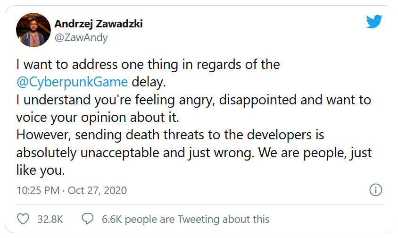Image resolution: width=398 pixels, height=238 pixels.
Task: Click the 'I understand you're feeling angry' sentence
Action: point(193,100)
